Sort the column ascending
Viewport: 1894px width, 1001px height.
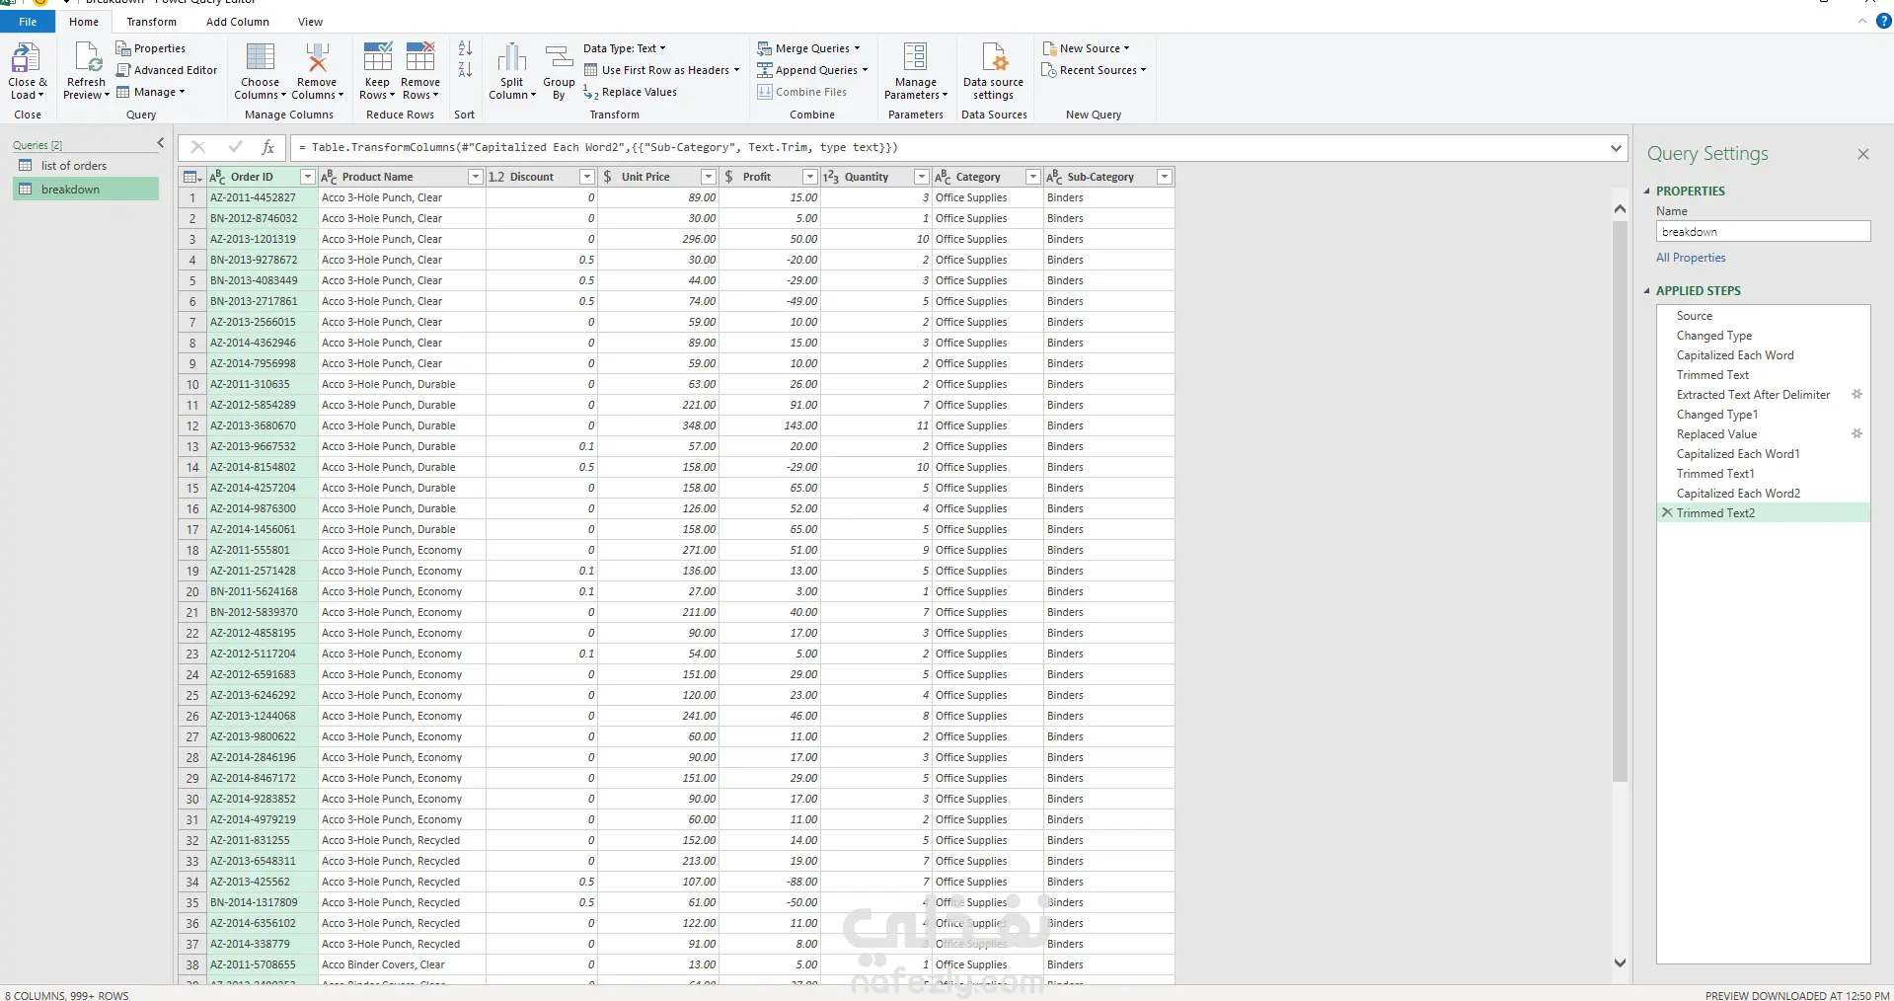tap(465, 48)
